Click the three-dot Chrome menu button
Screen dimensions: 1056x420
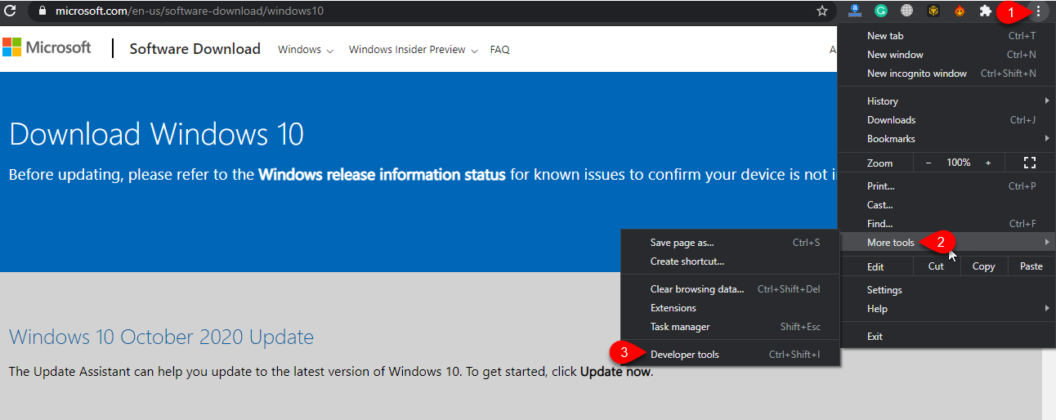pyautogui.click(x=1038, y=11)
